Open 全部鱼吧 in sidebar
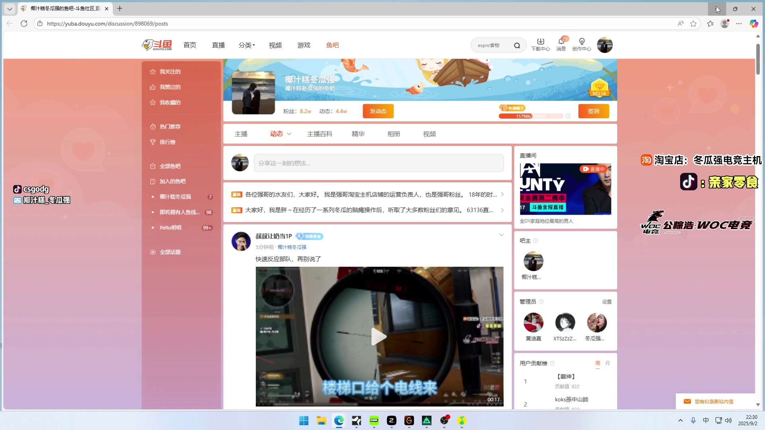Viewport: 765px width, 430px height. pyautogui.click(x=170, y=166)
